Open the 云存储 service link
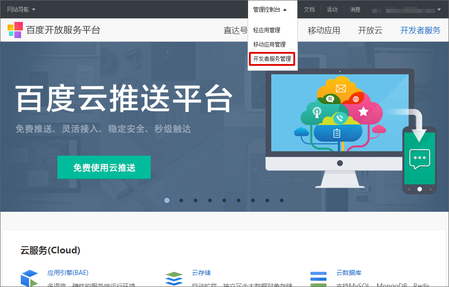This screenshot has height=287, width=449. coord(201,273)
